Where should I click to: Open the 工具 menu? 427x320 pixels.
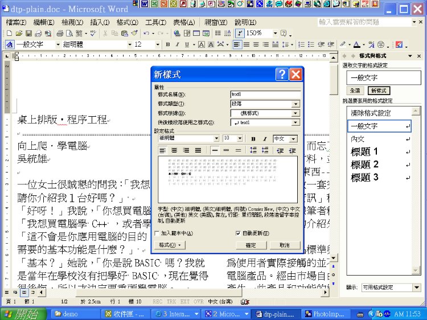[155, 22]
